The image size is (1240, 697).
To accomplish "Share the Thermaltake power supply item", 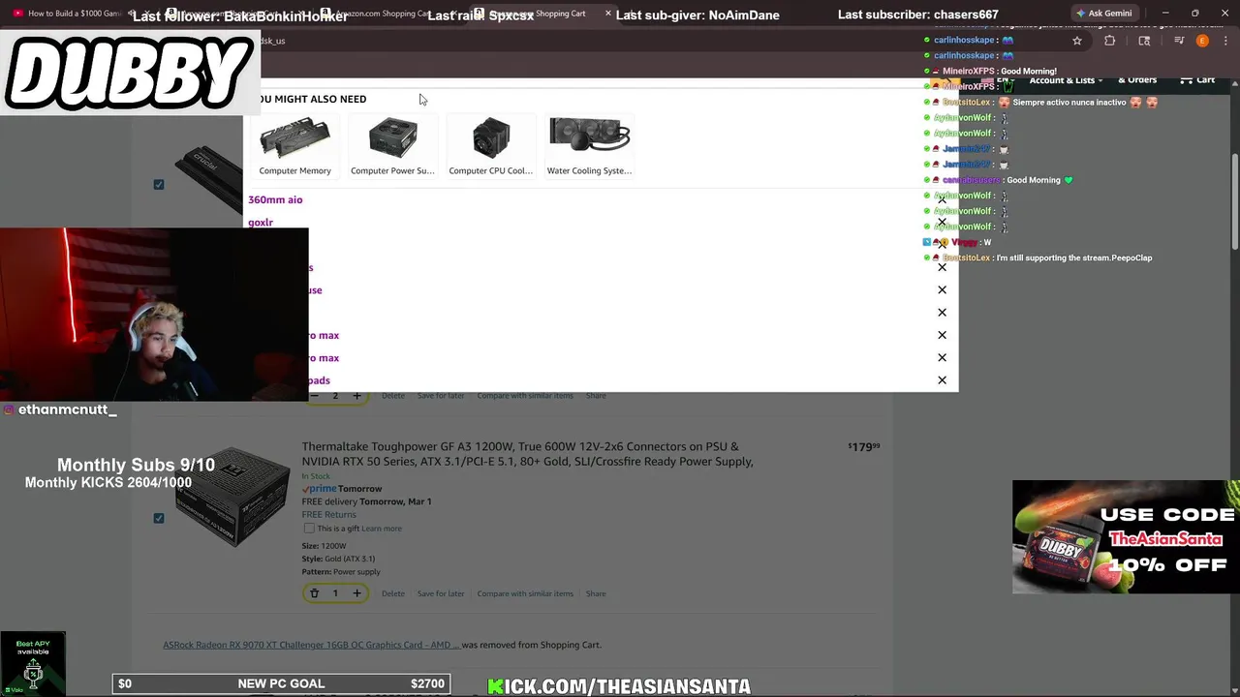I will 596,593.
